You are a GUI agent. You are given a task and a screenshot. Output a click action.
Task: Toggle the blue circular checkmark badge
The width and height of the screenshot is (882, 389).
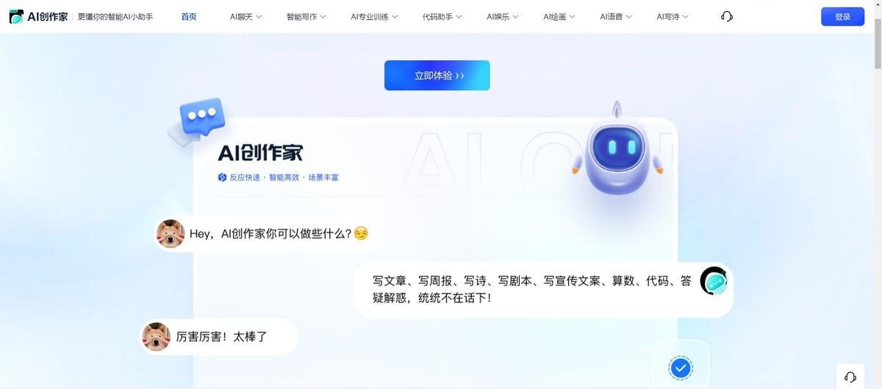coord(681,367)
